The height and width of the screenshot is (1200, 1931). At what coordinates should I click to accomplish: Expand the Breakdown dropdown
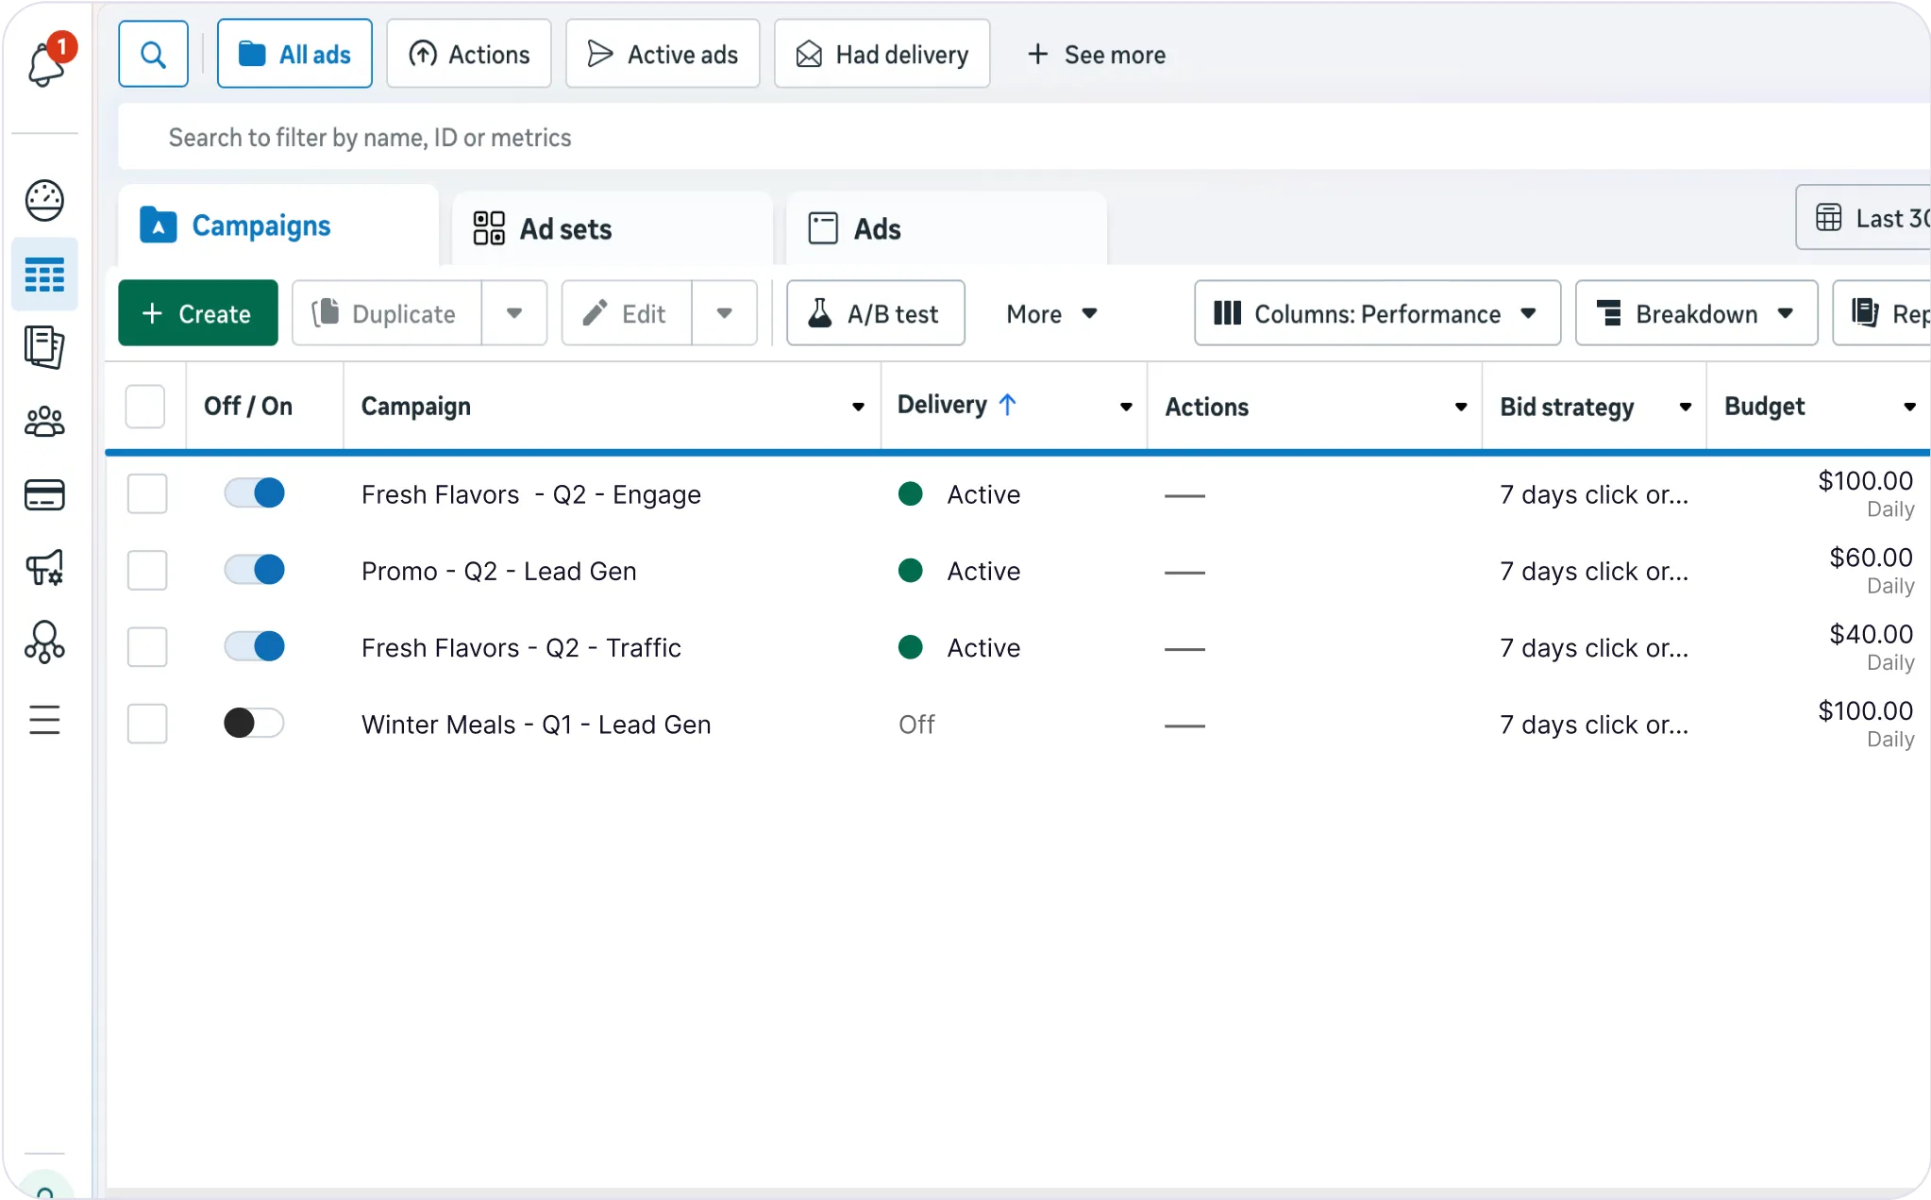tap(1695, 313)
